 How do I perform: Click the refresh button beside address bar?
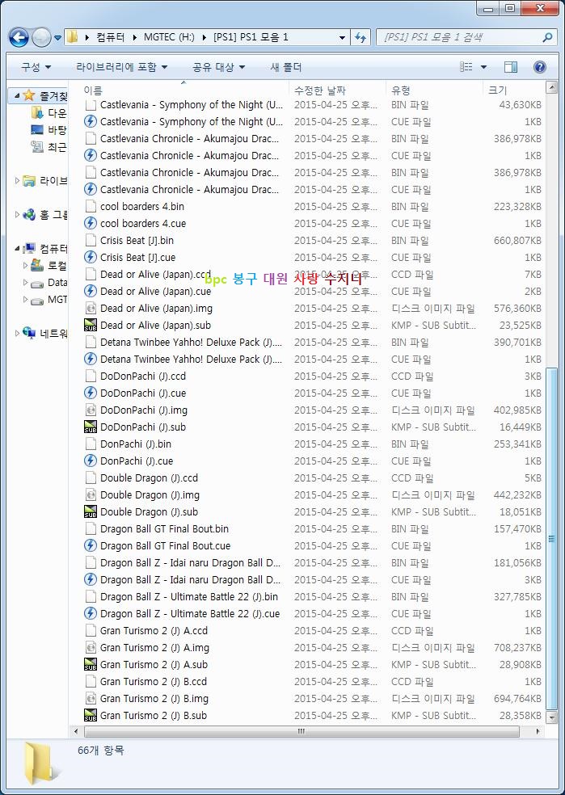[361, 37]
